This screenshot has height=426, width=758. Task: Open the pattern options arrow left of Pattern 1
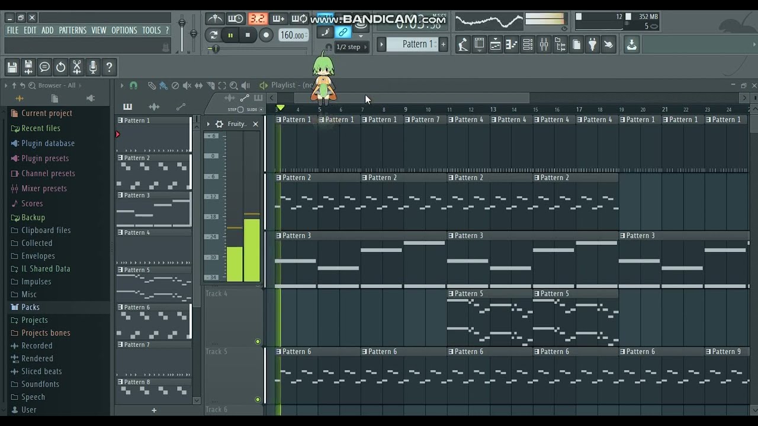pyautogui.click(x=381, y=44)
